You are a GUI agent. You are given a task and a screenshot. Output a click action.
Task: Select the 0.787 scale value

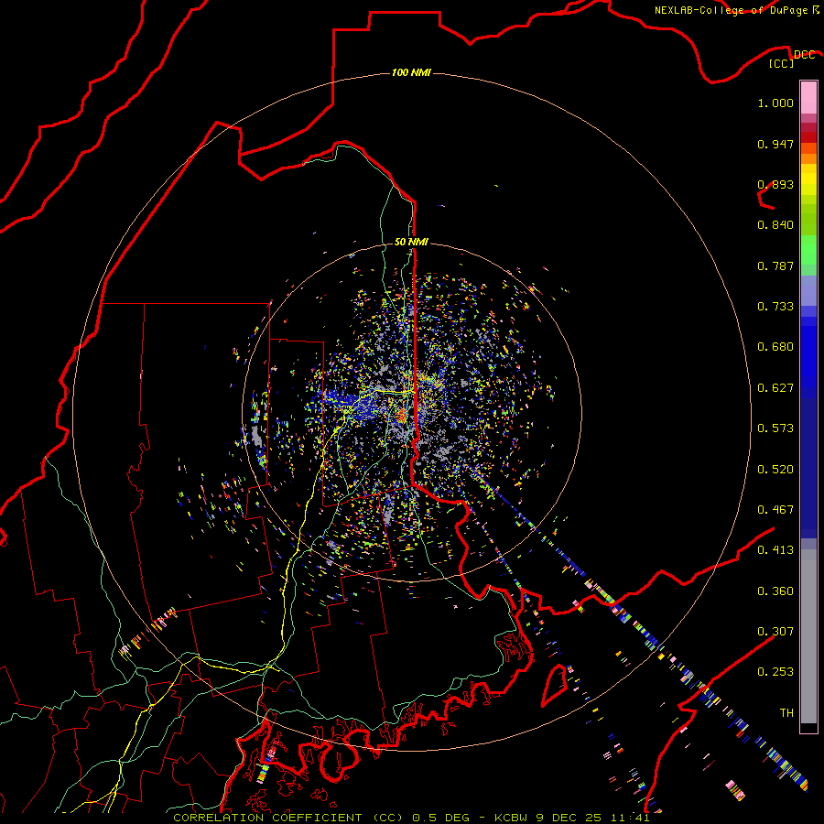(775, 266)
